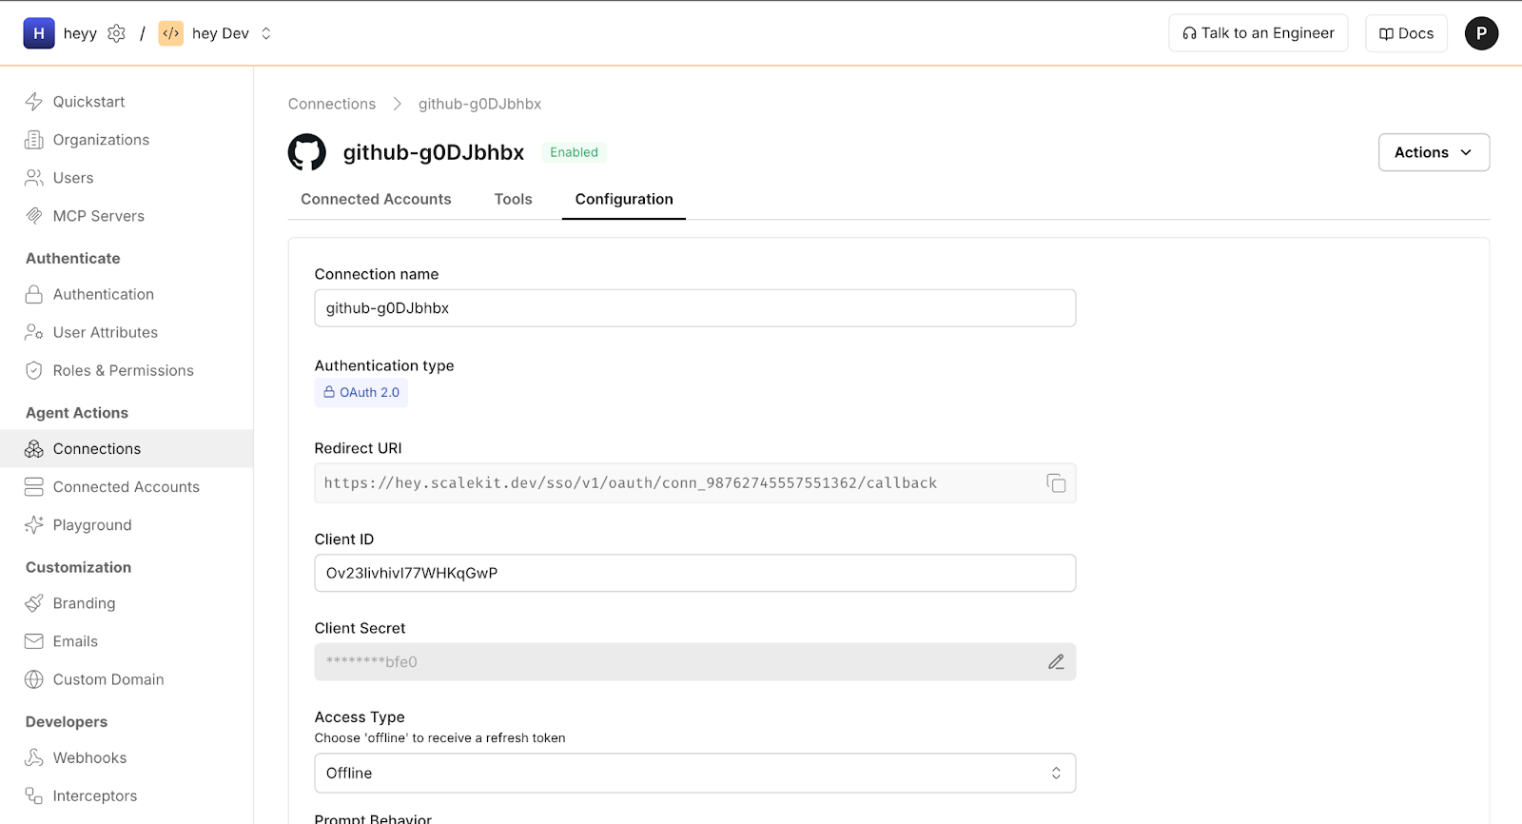Screen dimensions: 1522x824
Task: Click the Enabled status badge
Action: [x=574, y=152]
